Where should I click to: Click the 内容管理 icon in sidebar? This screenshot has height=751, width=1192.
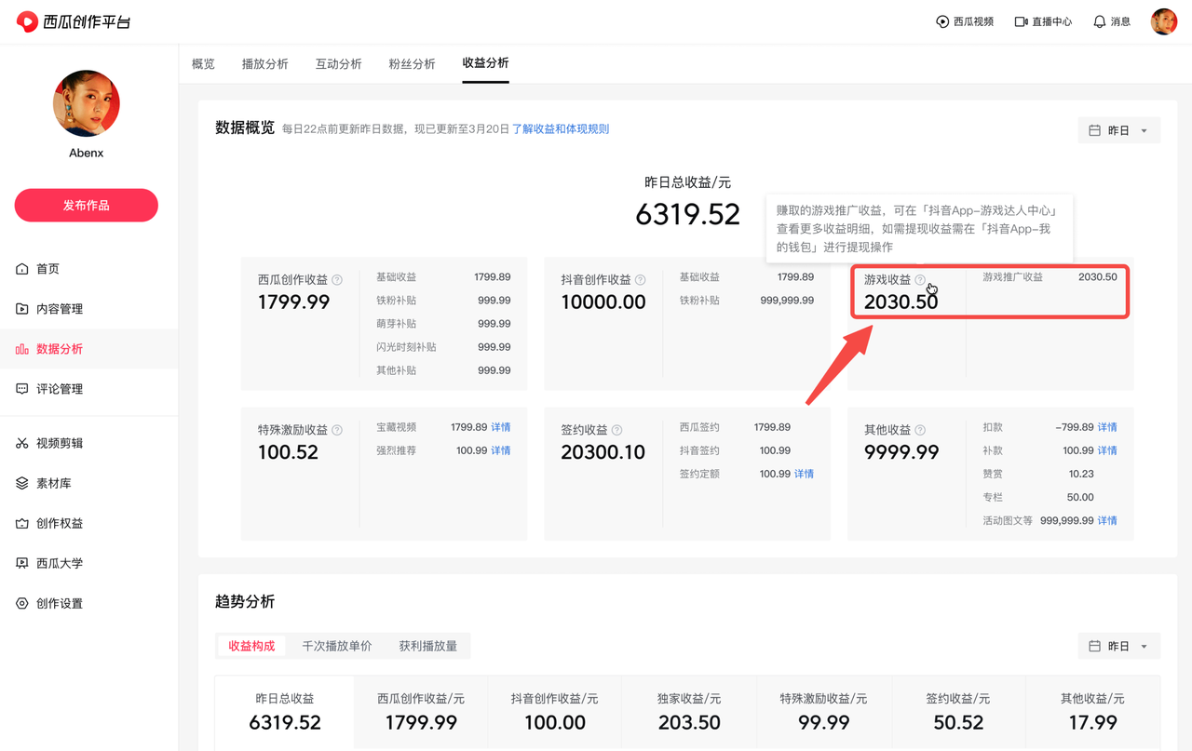click(x=22, y=309)
